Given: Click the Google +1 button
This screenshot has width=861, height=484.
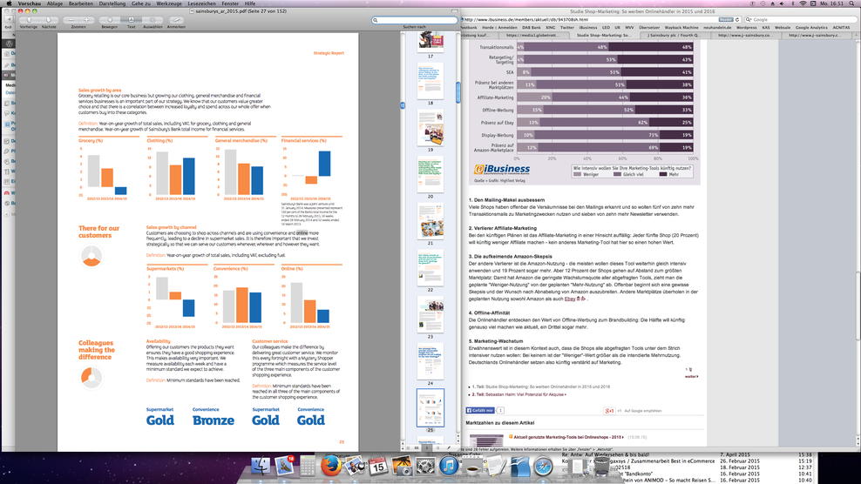Looking at the screenshot, I should [x=609, y=411].
